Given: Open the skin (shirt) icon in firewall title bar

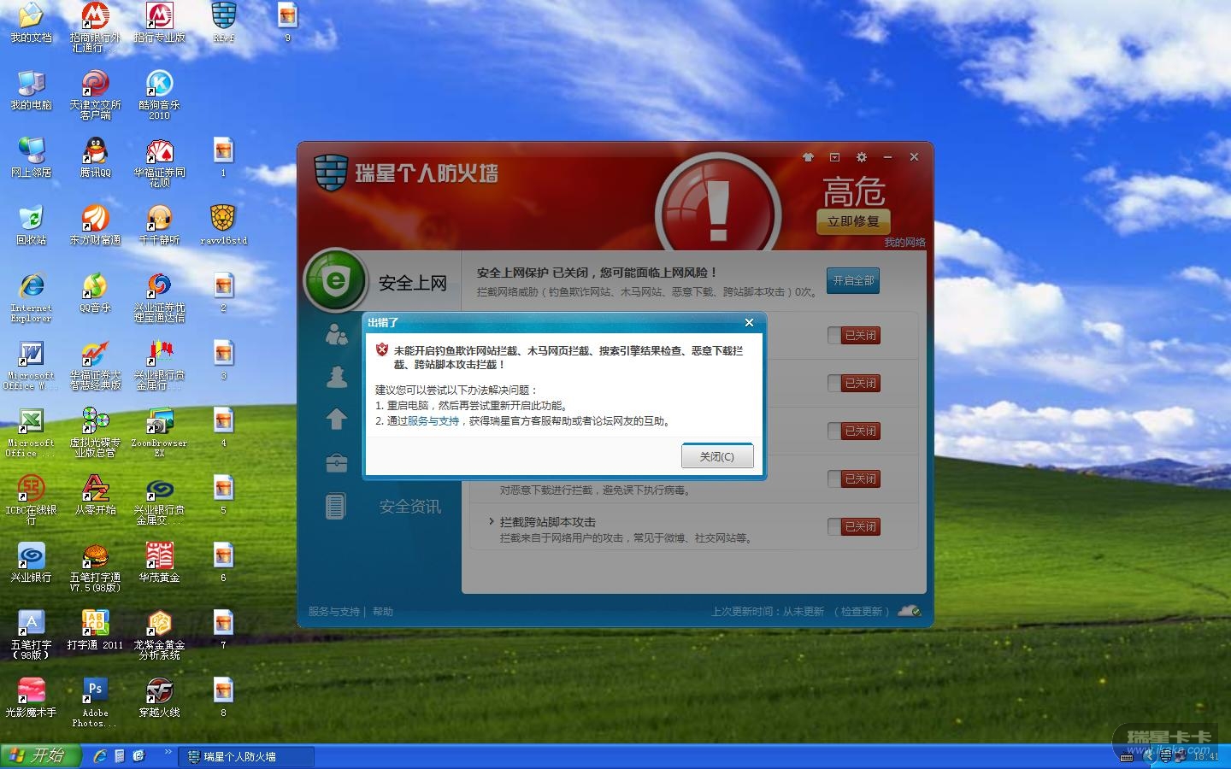Looking at the screenshot, I should [x=808, y=157].
